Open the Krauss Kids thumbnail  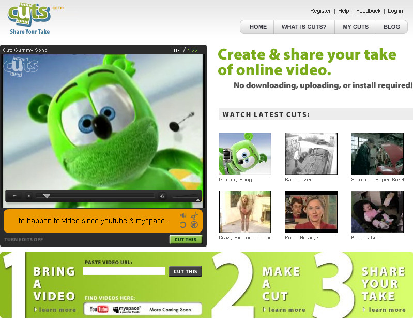coord(377,212)
